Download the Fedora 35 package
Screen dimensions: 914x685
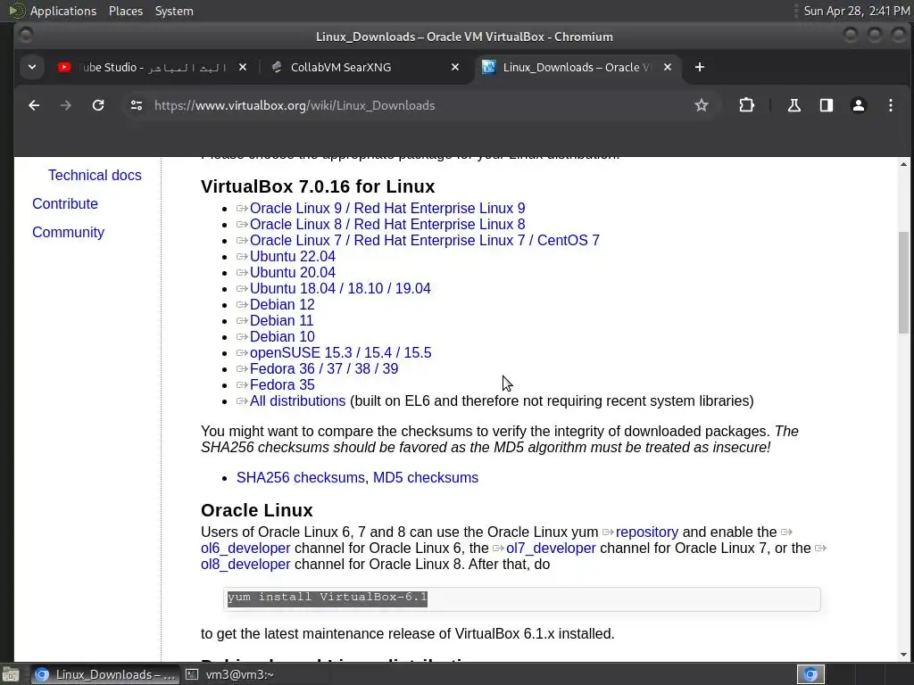point(282,384)
